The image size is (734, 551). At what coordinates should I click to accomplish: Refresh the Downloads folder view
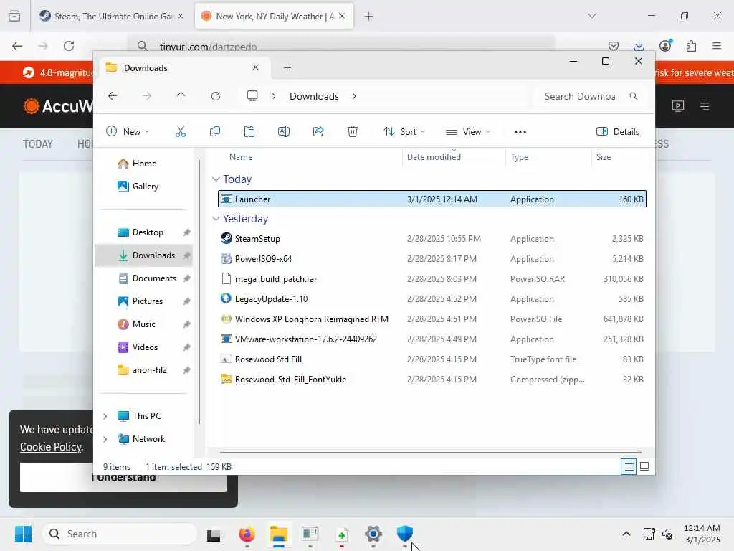(215, 96)
